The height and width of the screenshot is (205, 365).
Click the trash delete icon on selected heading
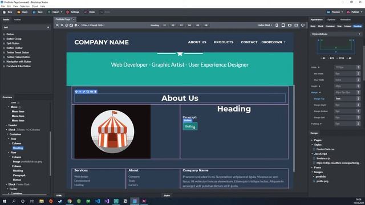coord(95,92)
